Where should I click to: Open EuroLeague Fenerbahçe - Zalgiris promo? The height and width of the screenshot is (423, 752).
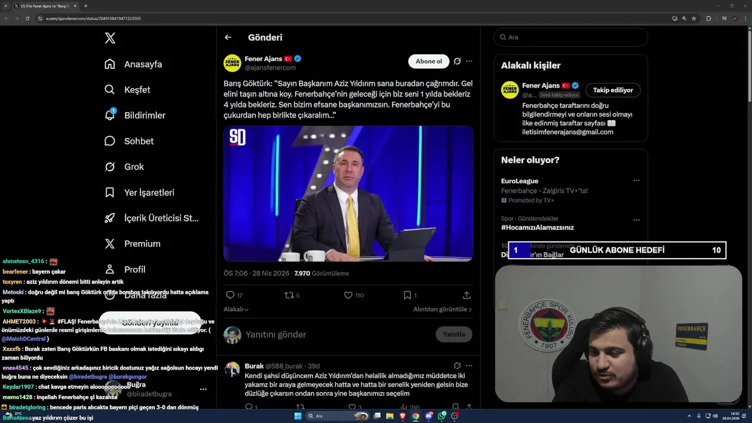[x=544, y=190]
